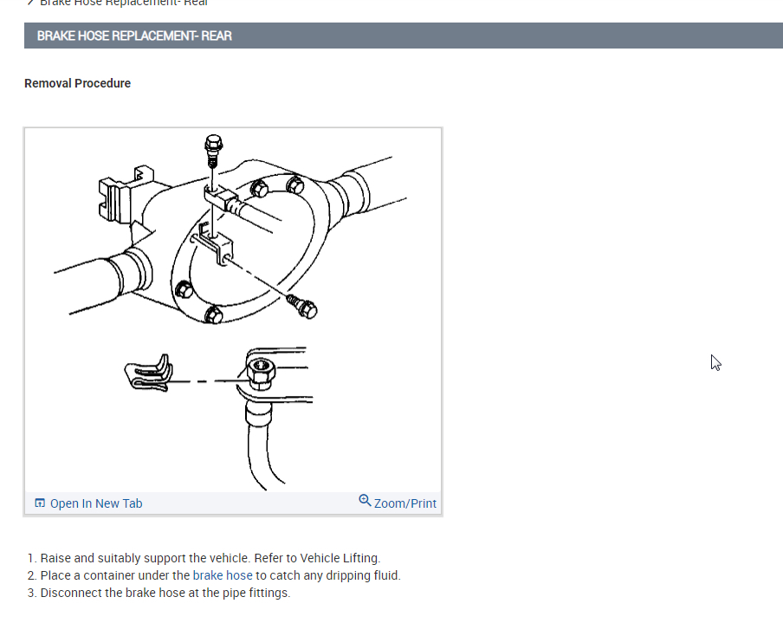Click the BRAKE HOSE REPLACEMENT- REAR header bar
Image resolution: width=783 pixels, height=623 pixels.
(404, 36)
